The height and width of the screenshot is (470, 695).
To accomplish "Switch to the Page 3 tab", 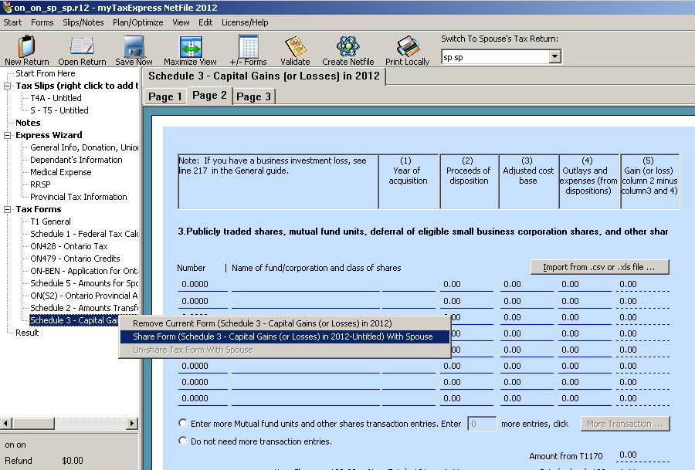I will coord(254,96).
